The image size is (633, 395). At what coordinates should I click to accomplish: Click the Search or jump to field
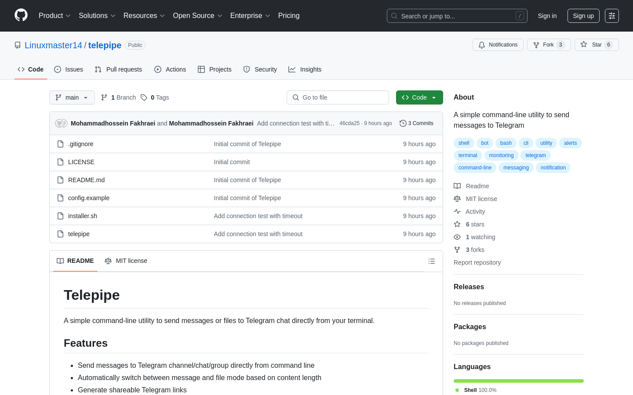pyautogui.click(x=457, y=16)
